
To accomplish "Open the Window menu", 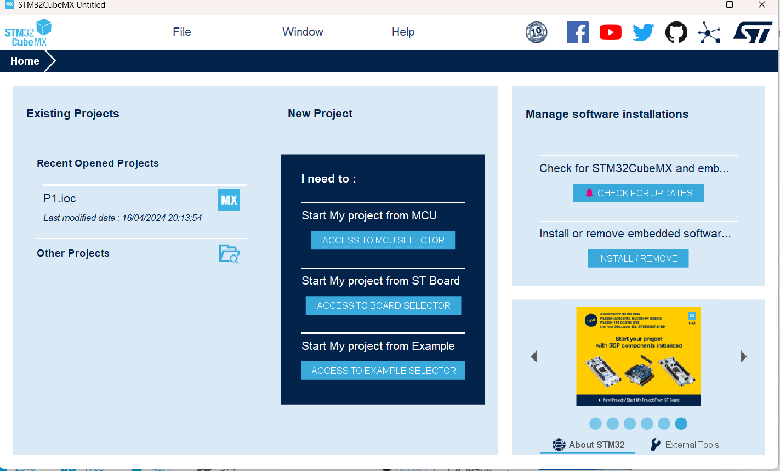I will tap(303, 32).
